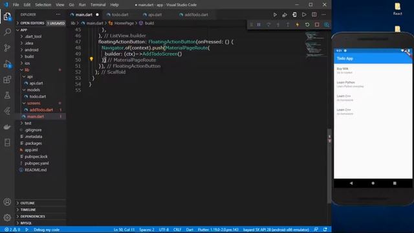Change the CRLF line ending setting

coord(177,230)
